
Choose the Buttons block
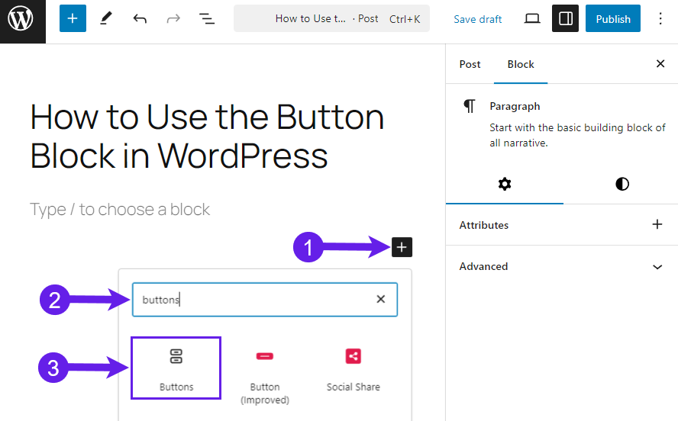(x=176, y=368)
